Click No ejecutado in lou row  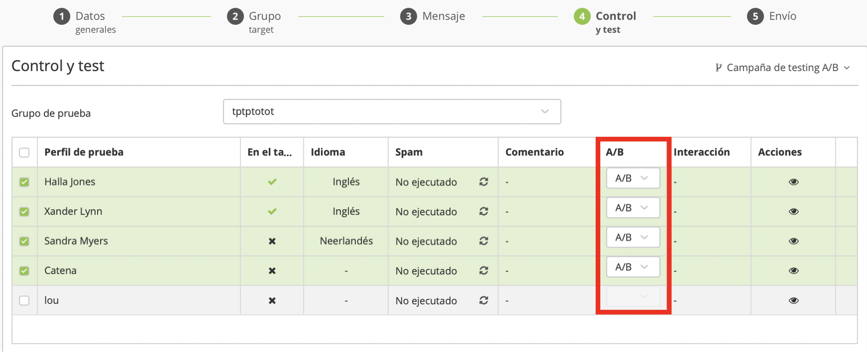426,301
